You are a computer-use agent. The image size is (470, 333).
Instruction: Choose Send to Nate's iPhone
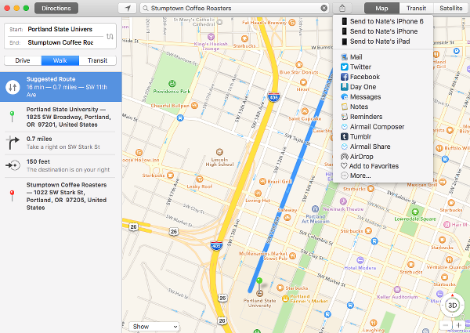point(383,31)
